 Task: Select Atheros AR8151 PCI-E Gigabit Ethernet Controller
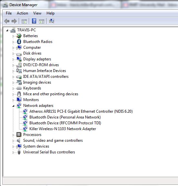tap(81, 111)
